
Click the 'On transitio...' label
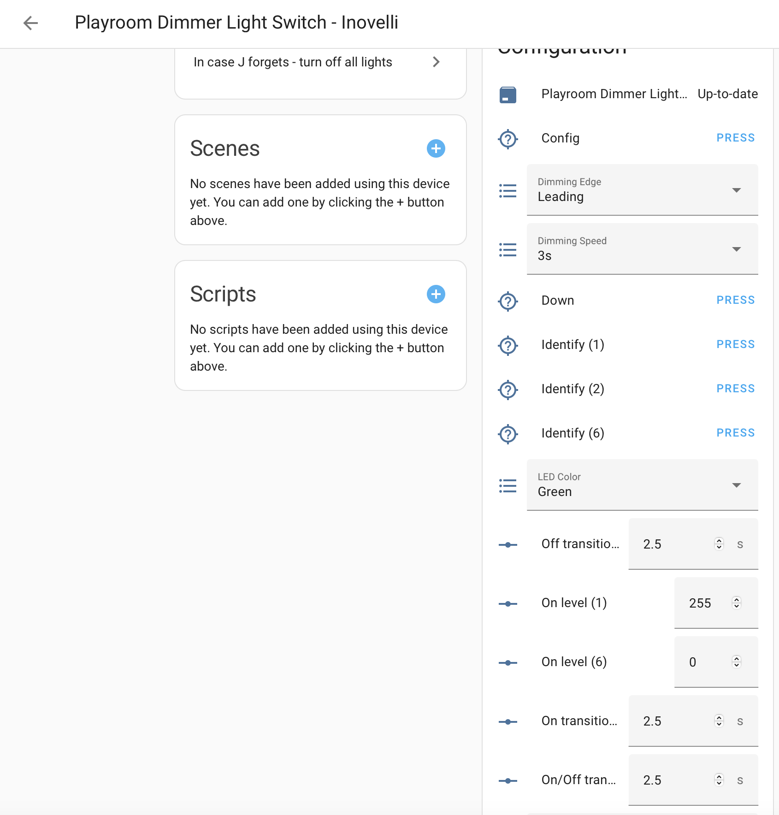point(579,721)
